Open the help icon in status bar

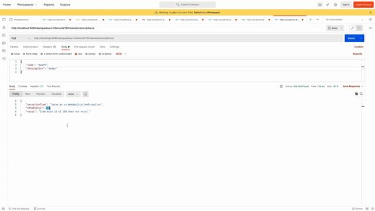372,209
